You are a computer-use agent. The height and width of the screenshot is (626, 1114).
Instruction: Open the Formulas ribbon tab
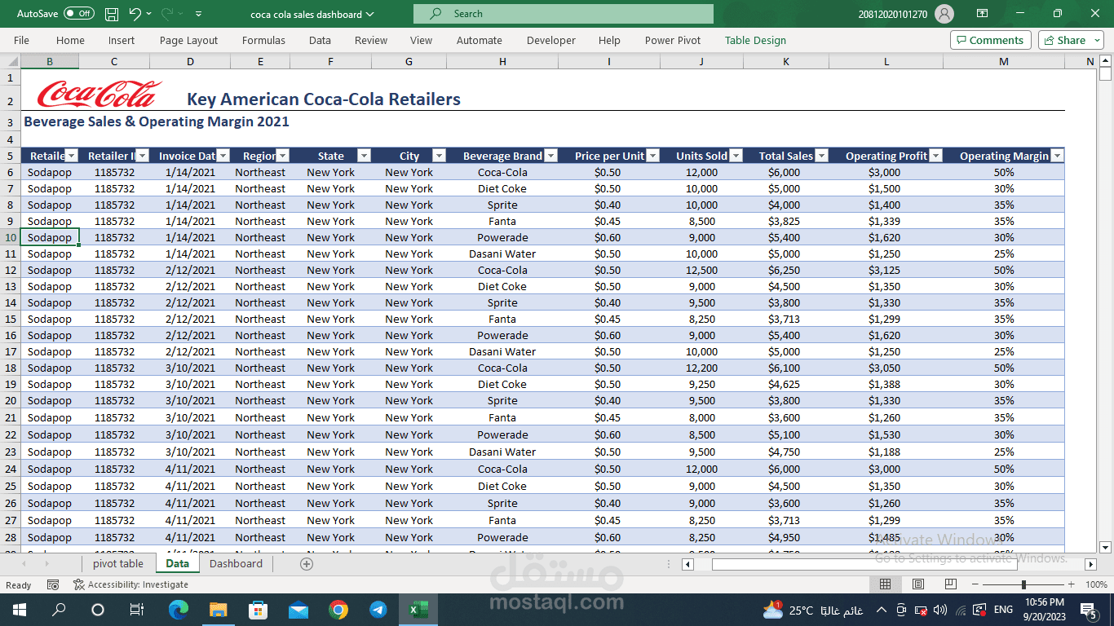click(263, 40)
